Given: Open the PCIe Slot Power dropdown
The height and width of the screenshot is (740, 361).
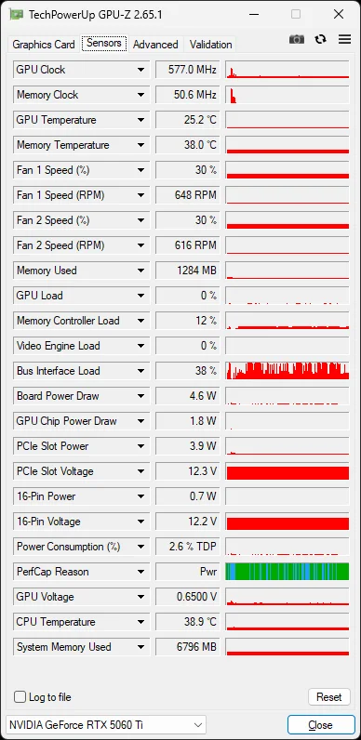Looking at the screenshot, I should (x=140, y=446).
